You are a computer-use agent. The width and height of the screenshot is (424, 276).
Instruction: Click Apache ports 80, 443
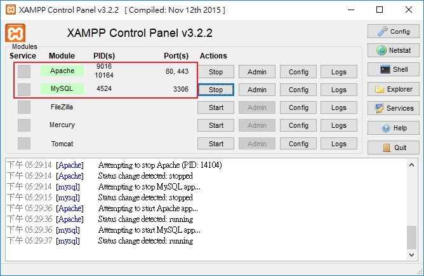click(x=177, y=71)
